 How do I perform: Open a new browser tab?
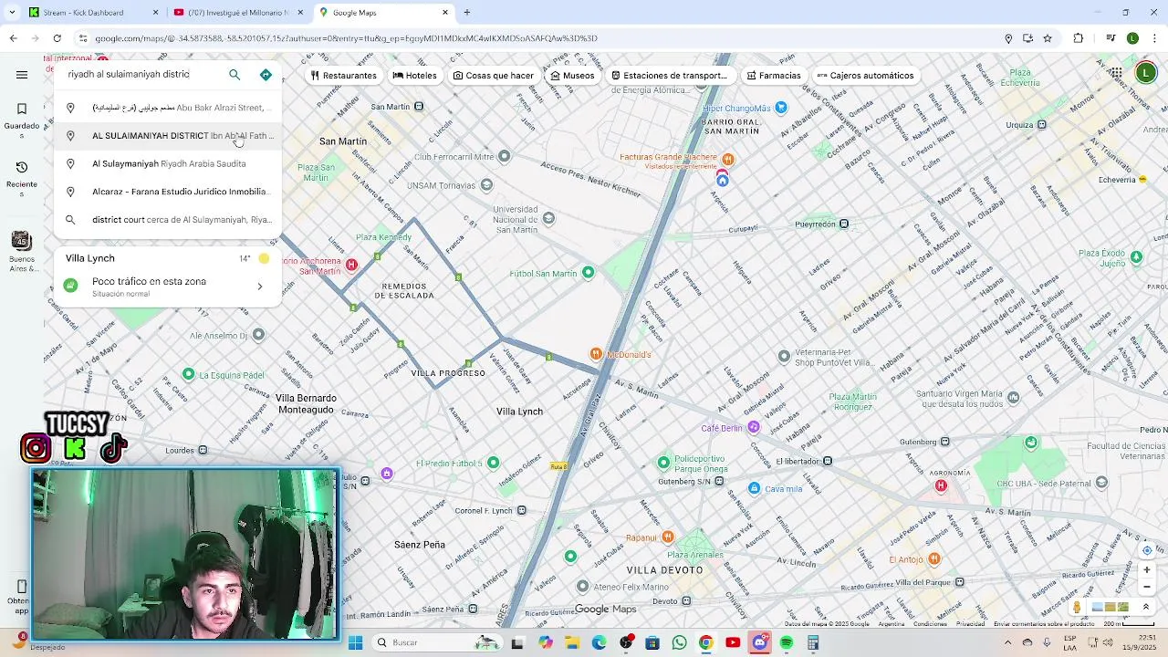click(467, 13)
